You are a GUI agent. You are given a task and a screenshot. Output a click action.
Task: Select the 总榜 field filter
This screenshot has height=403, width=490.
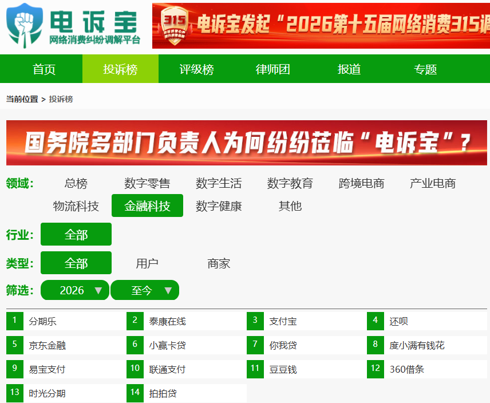[76, 183]
